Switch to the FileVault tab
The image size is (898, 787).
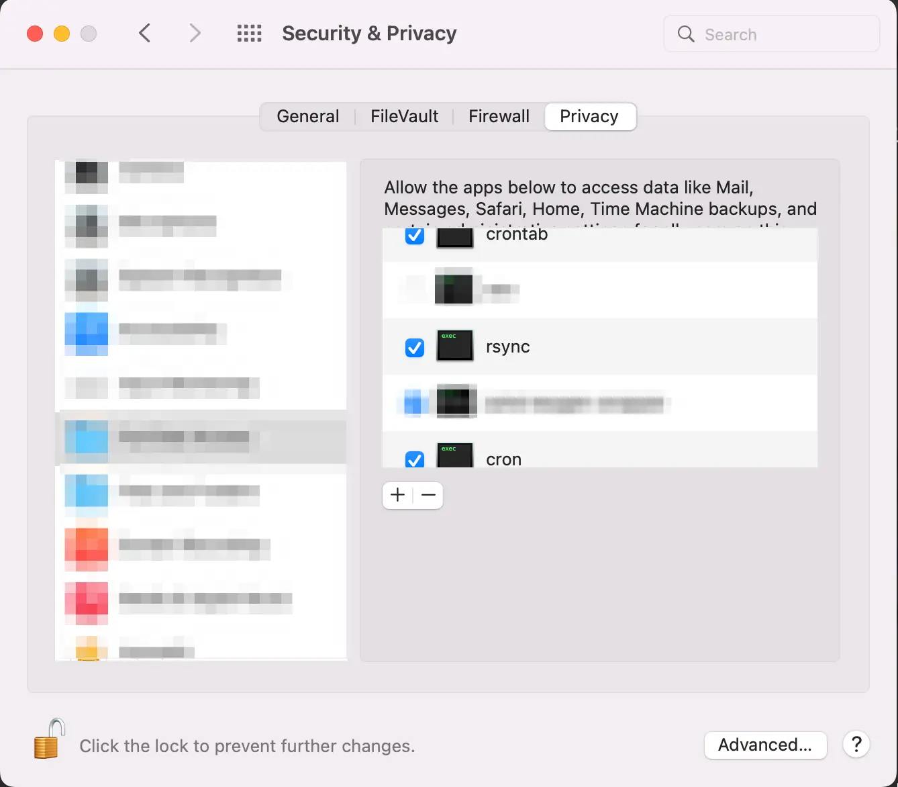[404, 117]
